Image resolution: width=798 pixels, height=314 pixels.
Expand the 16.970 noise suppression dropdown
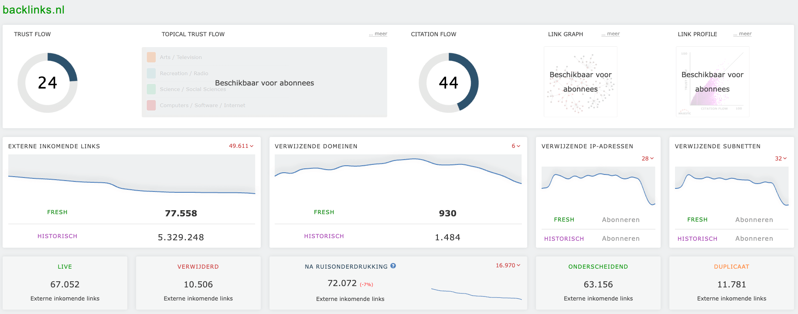tap(508, 265)
